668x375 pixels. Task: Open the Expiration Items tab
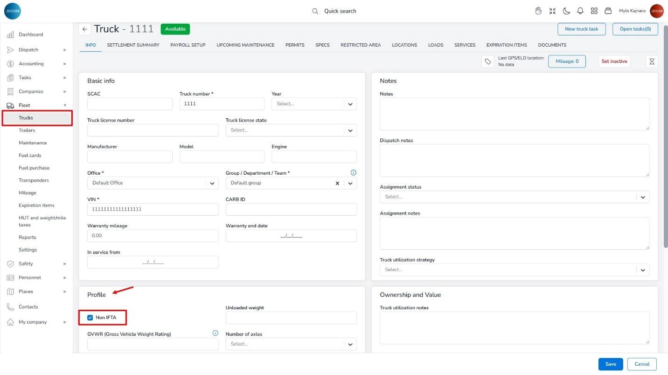coord(506,45)
